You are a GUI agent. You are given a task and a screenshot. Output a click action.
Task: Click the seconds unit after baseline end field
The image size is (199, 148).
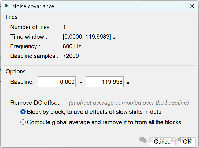(128, 82)
